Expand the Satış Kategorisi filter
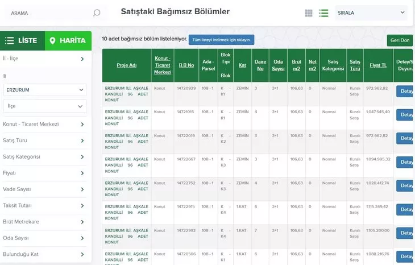The height and width of the screenshot is (265, 415). 45,157
